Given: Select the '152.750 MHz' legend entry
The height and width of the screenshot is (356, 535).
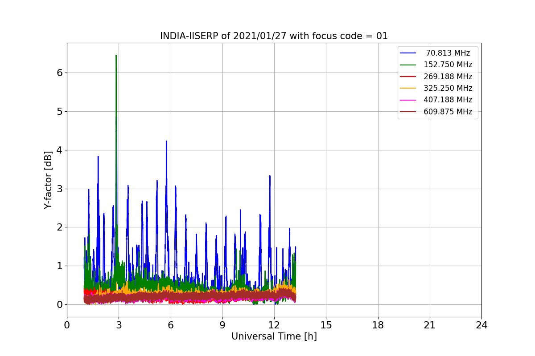Looking at the screenshot, I should pyautogui.click(x=448, y=65).
